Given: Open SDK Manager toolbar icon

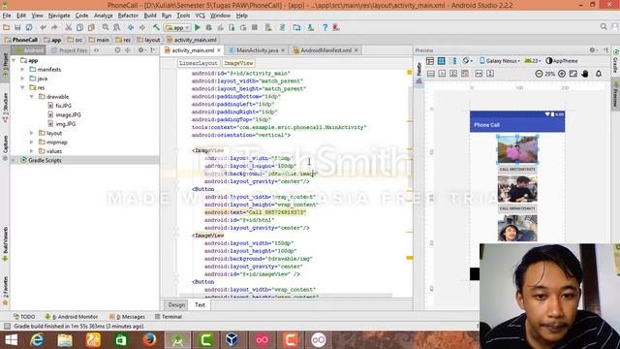Looking at the screenshot, I should coord(310,27).
